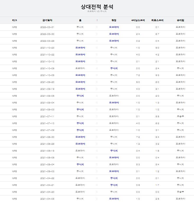Click the final score in the 2021-10-22 row

point(157,55)
